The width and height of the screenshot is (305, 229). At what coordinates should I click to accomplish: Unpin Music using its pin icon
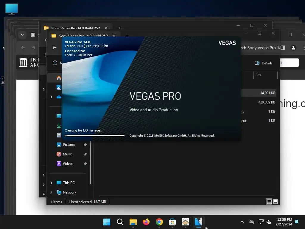pos(85,154)
